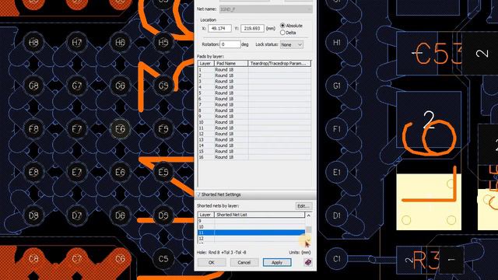Image resolution: width=498 pixels, height=280 pixels.
Task: Select layer 3 Round 18 pad row
Action: click(x=254, y=81)
